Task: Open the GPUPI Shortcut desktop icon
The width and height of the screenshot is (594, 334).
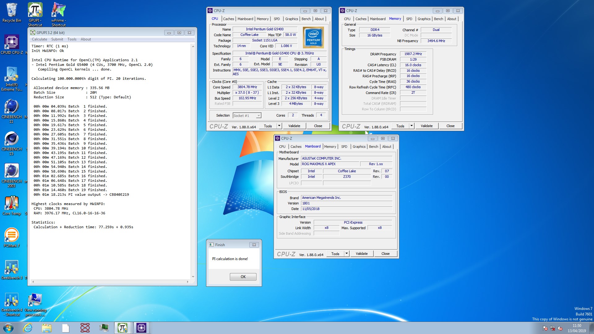Action: [35, 14]
